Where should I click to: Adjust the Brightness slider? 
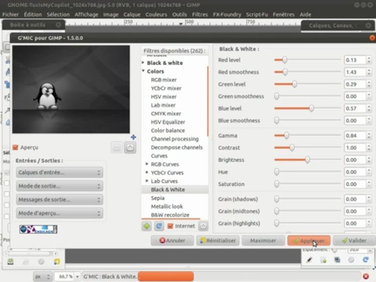coord(307,160)
